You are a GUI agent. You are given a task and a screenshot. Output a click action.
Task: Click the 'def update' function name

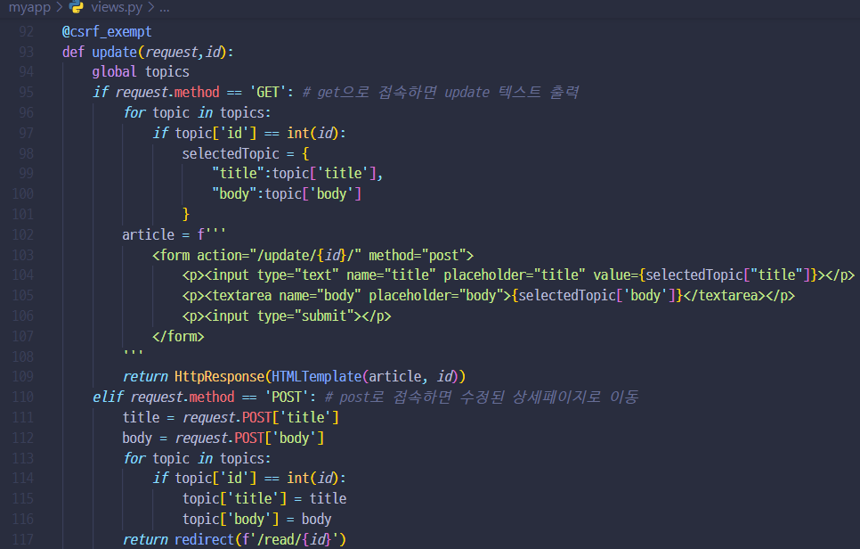115,53
